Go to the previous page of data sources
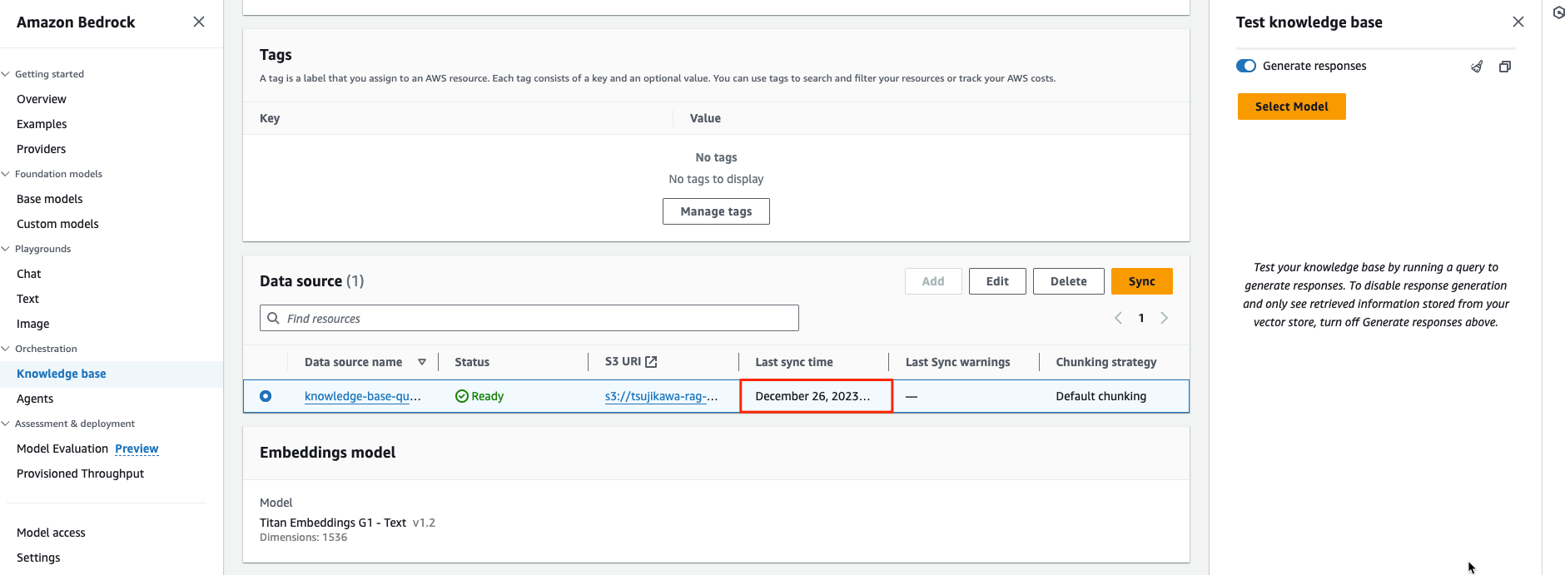Image resolution: width=1565 pixels, height=575 pixels. pos(1118,318)
